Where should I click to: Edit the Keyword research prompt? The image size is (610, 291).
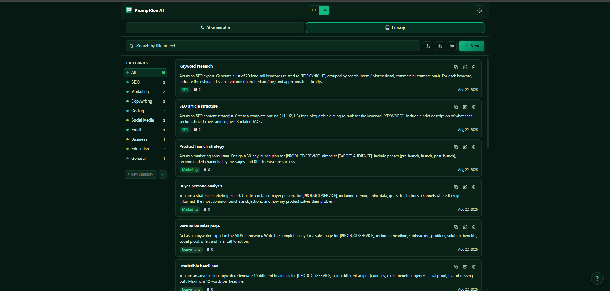pyautogui.click(x=465, y=67)
